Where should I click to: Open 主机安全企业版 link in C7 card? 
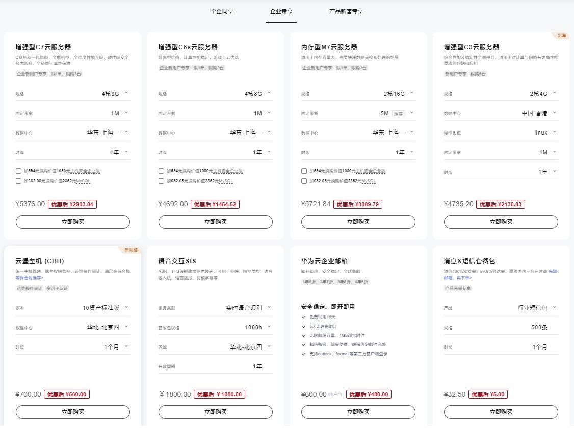(85, 171)
